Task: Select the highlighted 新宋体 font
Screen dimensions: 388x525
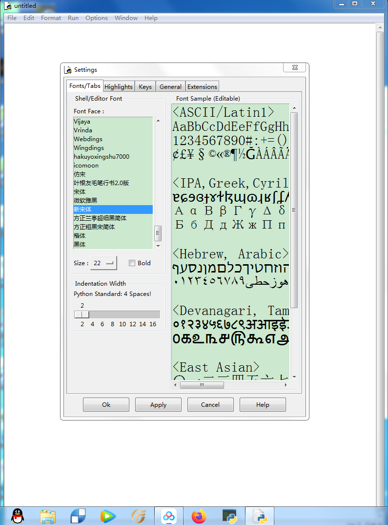Action: click(113, 209)
